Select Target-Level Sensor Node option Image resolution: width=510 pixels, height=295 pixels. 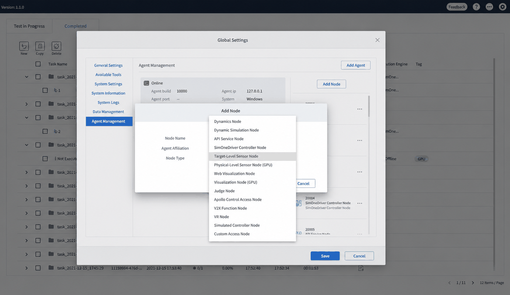pyautogui.click(x=253, y=156)
